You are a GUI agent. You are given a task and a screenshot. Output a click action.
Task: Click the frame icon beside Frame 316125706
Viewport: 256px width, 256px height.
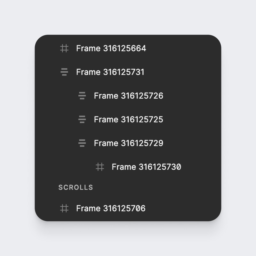pyautogui.click(x=64, y=208)
